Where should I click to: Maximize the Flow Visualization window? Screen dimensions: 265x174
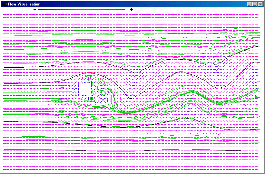254,4
